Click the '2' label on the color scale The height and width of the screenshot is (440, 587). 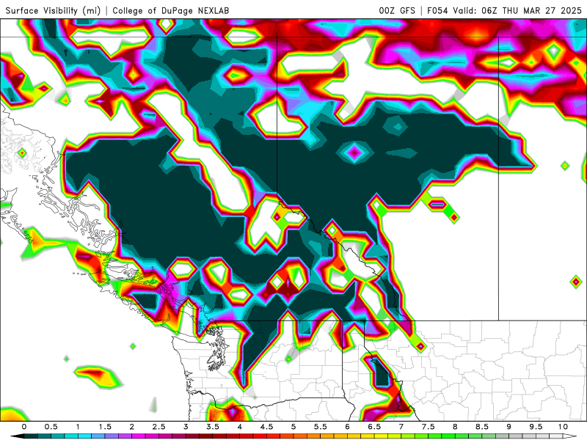(x=132, y=427)
